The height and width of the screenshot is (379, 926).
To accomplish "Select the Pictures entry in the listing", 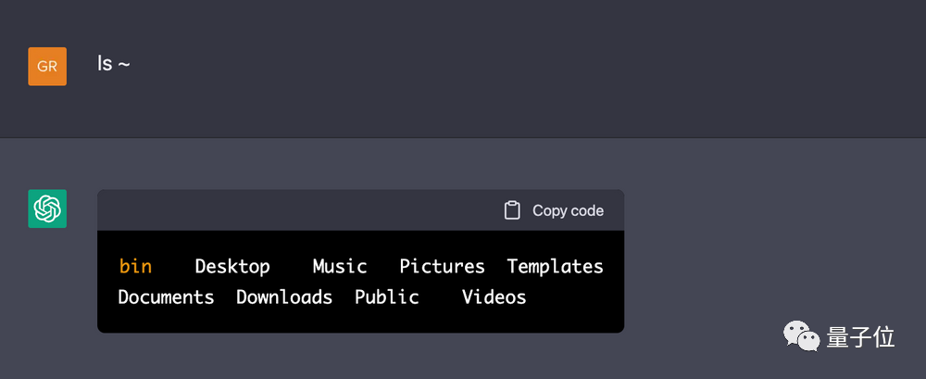I will tap(442, 267).
